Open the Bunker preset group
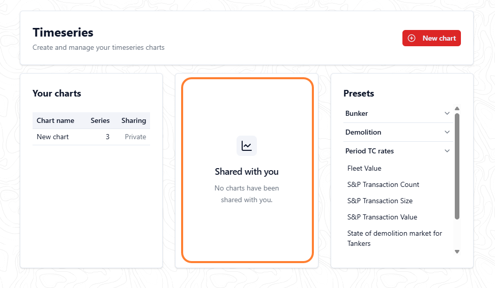Screen dimensions: 495x288 [398, 113]
